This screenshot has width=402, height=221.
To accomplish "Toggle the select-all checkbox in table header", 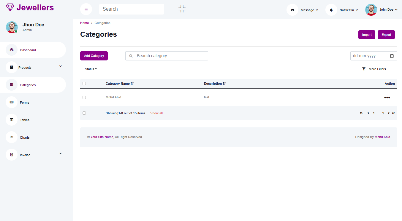I will point(84,84).
